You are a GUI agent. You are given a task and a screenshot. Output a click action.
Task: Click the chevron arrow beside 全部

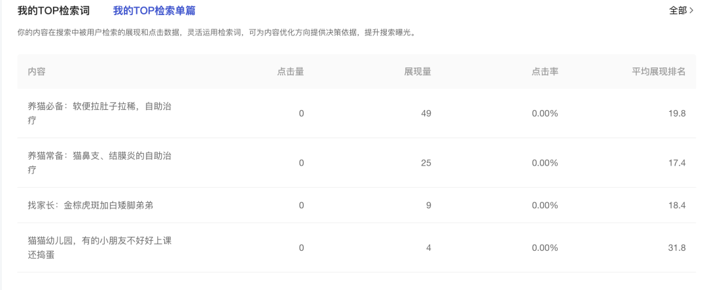pyautogui.click(x=691, y=10)
